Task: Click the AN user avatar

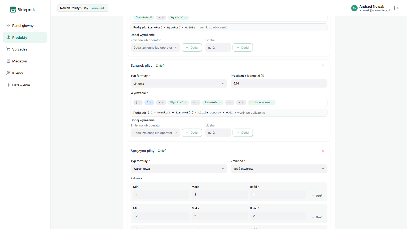Action: (354, 8)
